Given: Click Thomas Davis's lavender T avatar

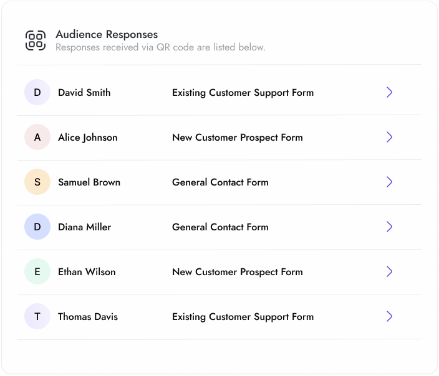Looking at the screenshot, I should (37, 317).
